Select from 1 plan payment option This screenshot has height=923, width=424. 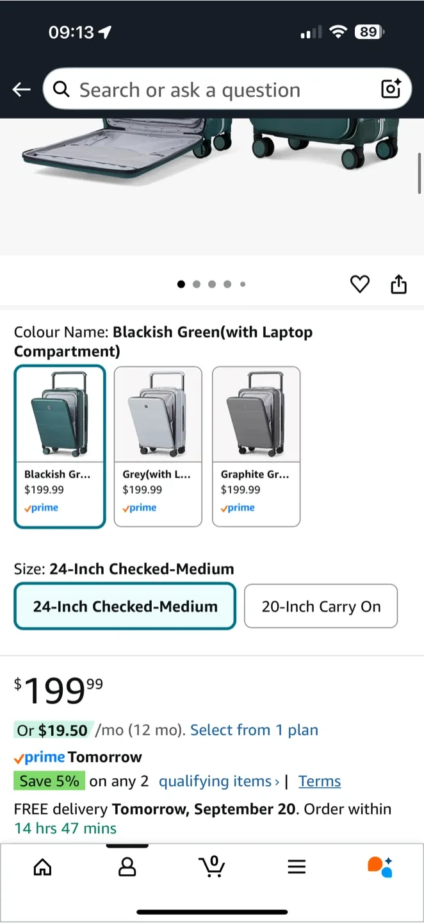(254, 729)
